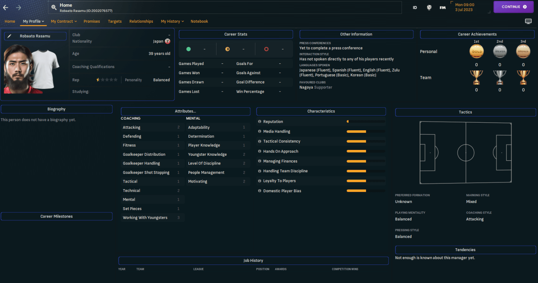Screen dimensions: 538x283
Task: Click the Japan nationality flag badge
Action: [x=167, y=42]
